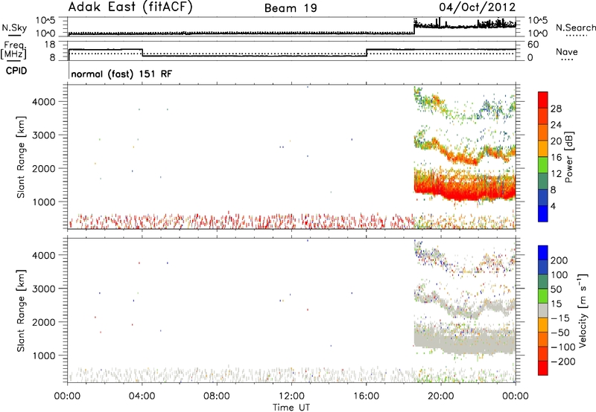Click the 'Power [dB]' color bar title
The image size is (596, 412).
pyautogui.click(x=568, y=157)
